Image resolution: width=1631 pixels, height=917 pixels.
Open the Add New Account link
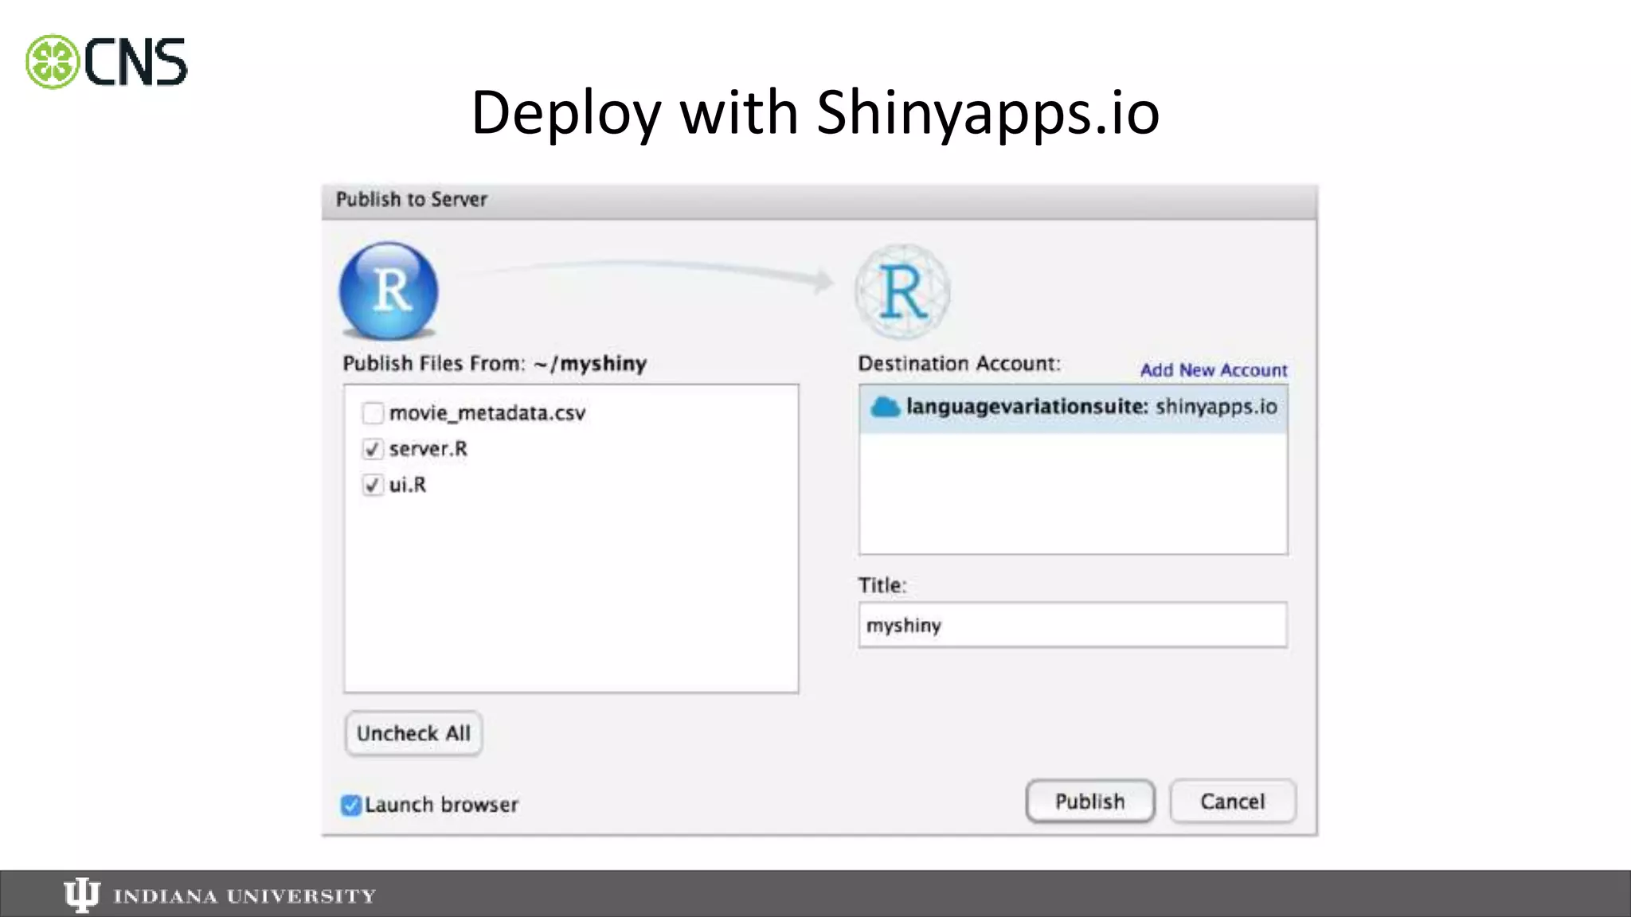click(x=1214, y=370)
